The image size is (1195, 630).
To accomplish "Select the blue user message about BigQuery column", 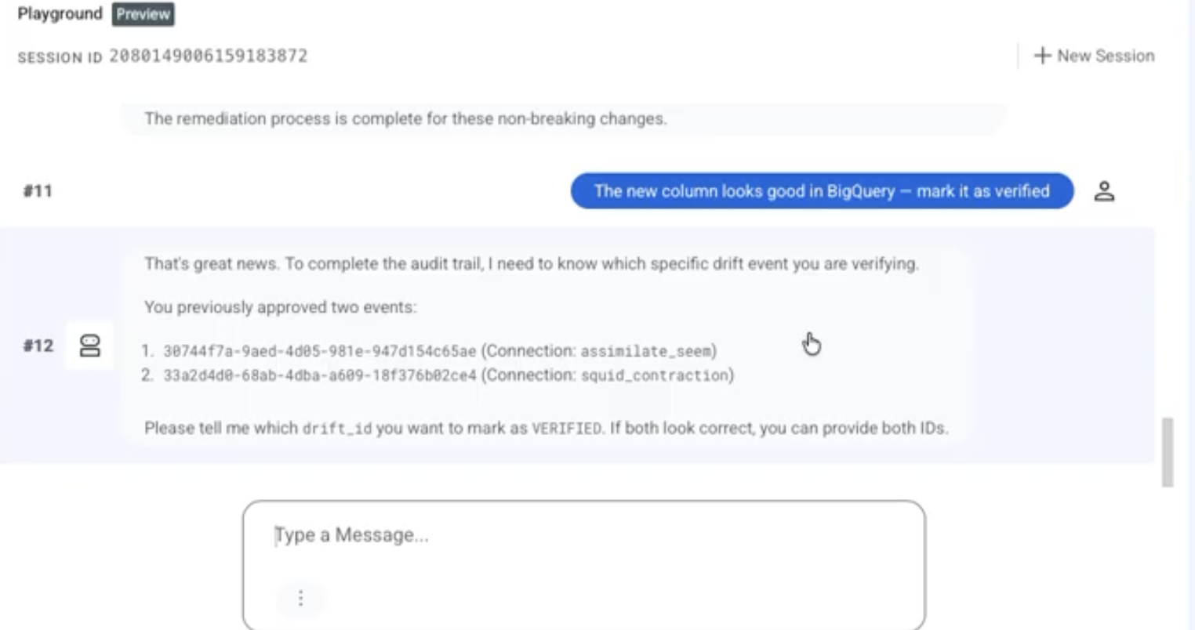I will coord(822,191).
